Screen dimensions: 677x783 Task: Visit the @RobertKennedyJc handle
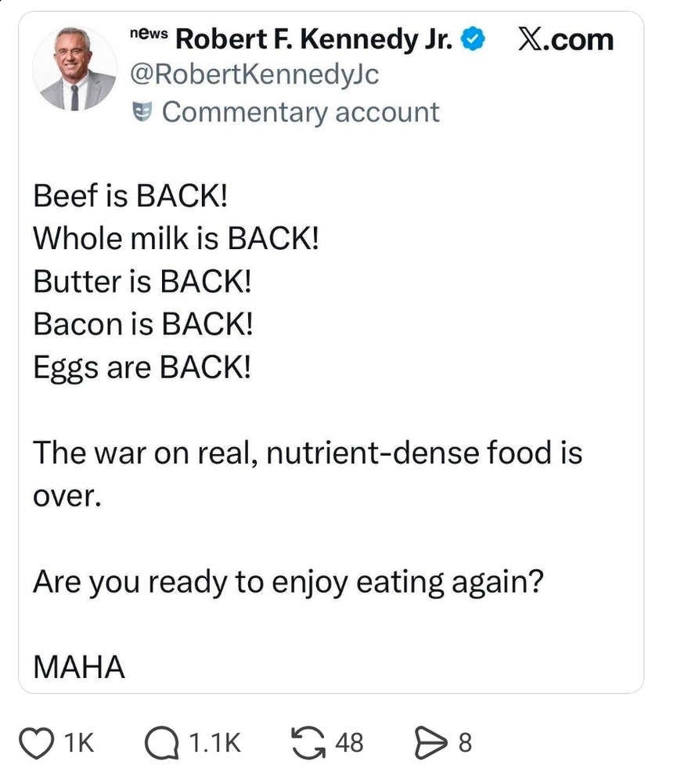254,76
